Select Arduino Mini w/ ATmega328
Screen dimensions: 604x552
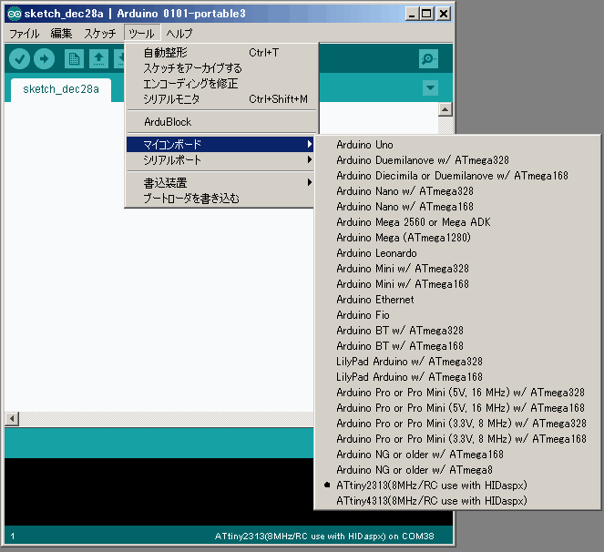tap(457, 268)
